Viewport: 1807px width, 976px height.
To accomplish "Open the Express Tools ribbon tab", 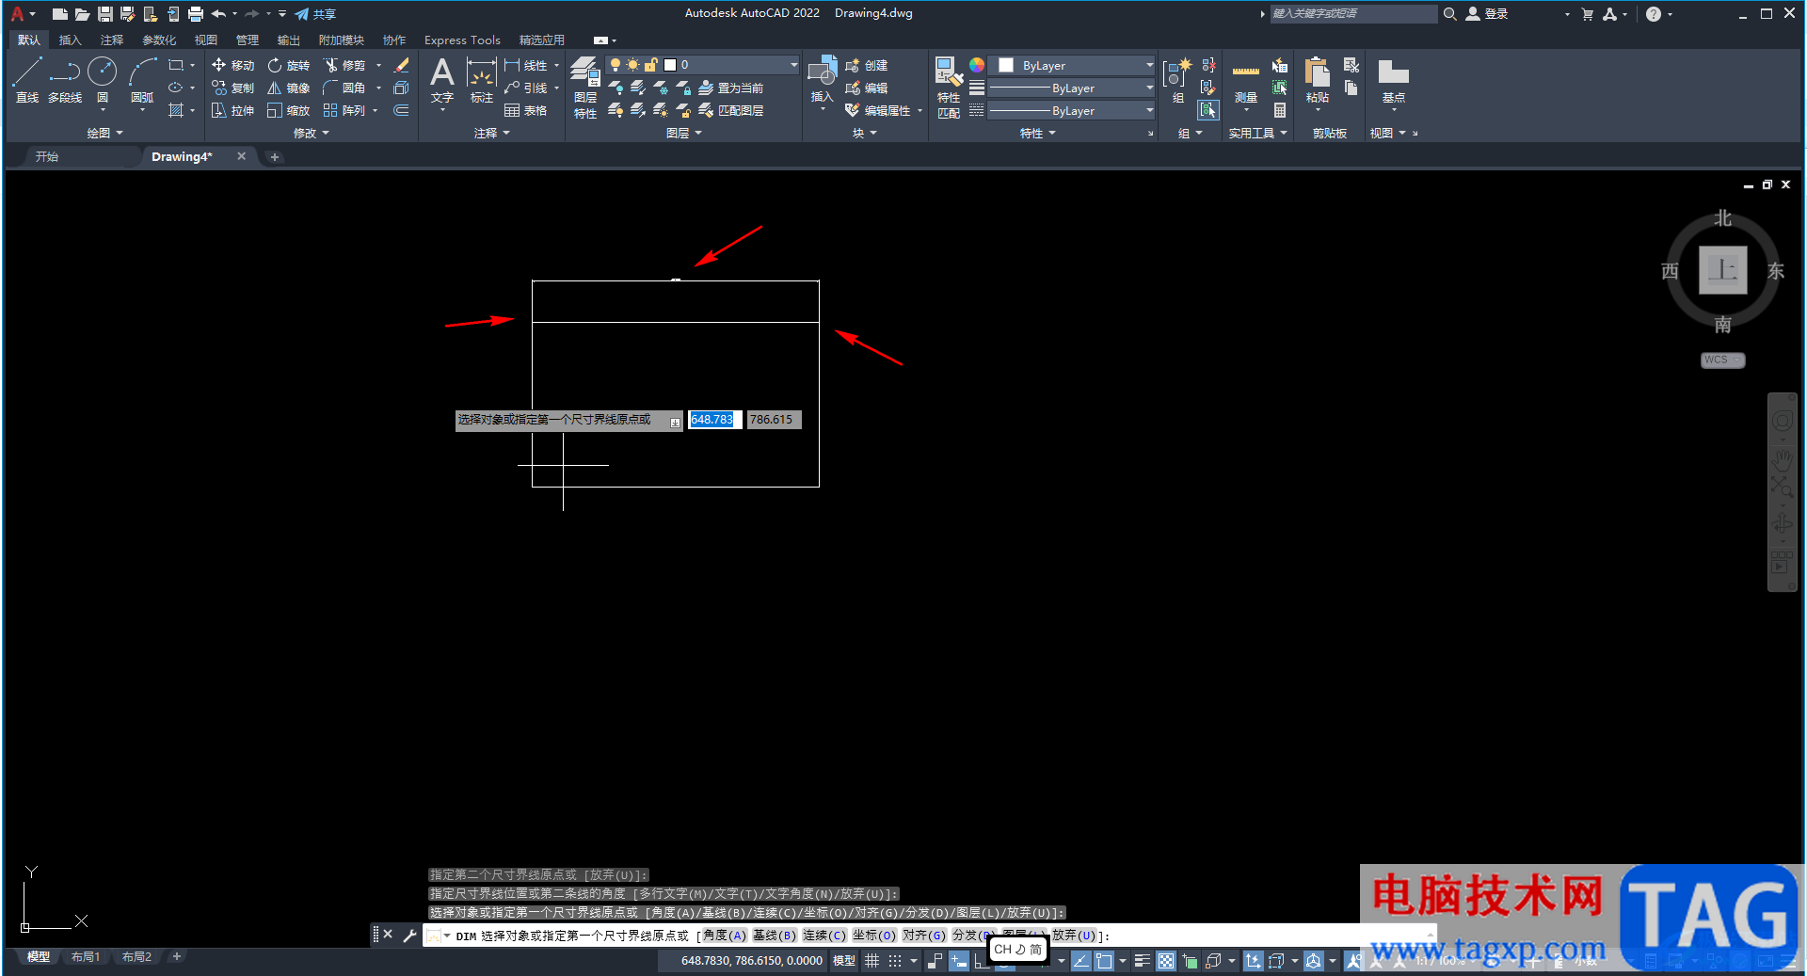I will (x=462, y=40).
